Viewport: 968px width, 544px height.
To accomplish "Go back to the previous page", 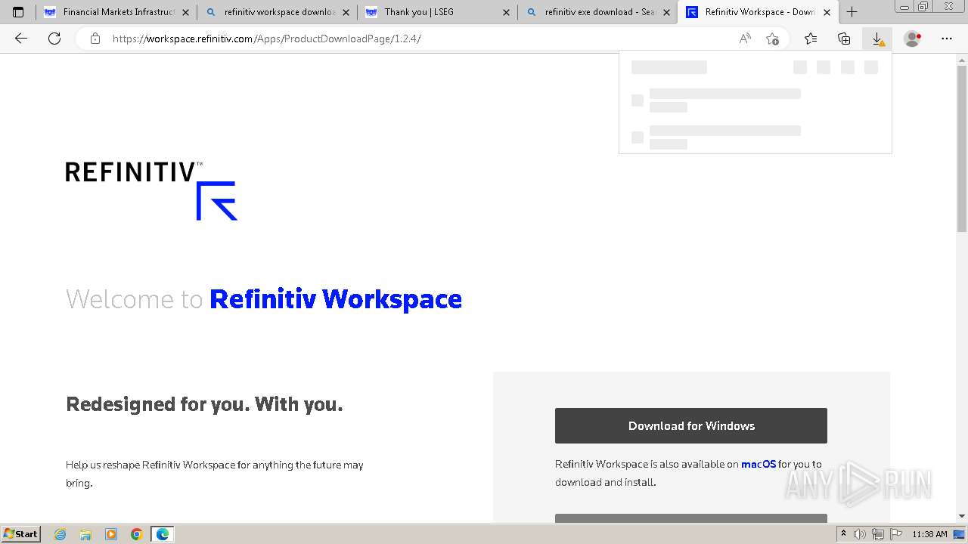I will (x=21, y=39).
